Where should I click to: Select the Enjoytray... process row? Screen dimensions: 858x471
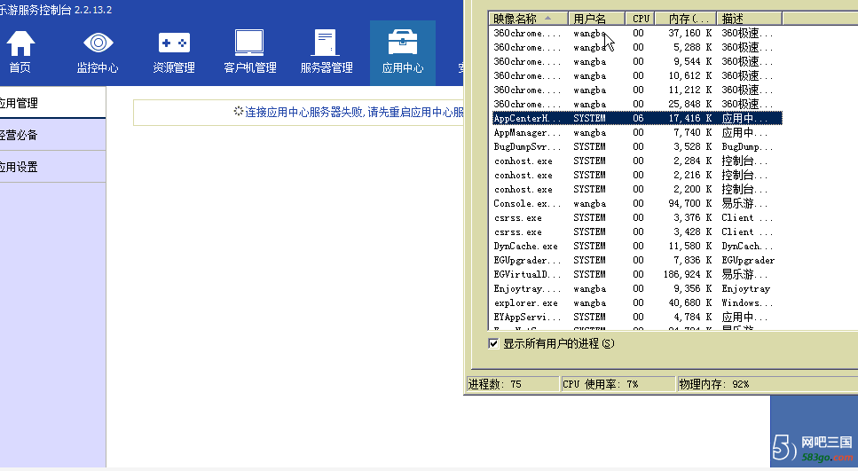click(637, 289)
